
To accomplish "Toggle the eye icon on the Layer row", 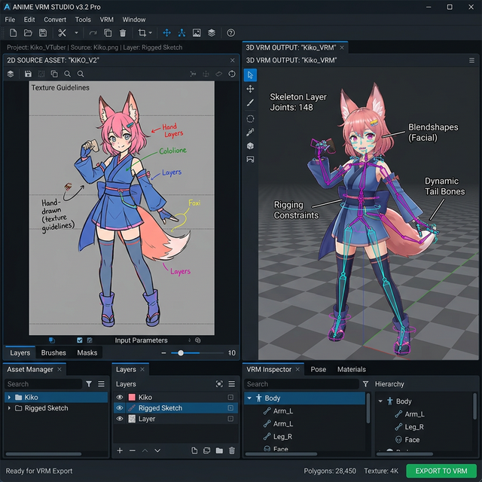I will [x=120, y=419].
